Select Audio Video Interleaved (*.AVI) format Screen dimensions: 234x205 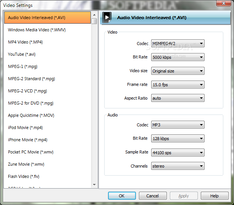coord(47,18)
